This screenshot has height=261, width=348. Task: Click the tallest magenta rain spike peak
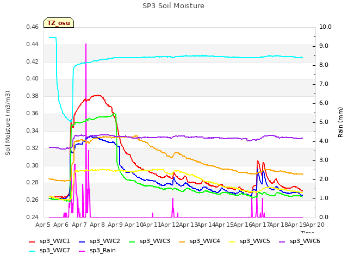[x=86, y=45]
